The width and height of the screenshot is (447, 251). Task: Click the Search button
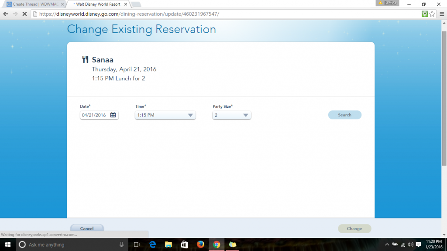[344, 115]
